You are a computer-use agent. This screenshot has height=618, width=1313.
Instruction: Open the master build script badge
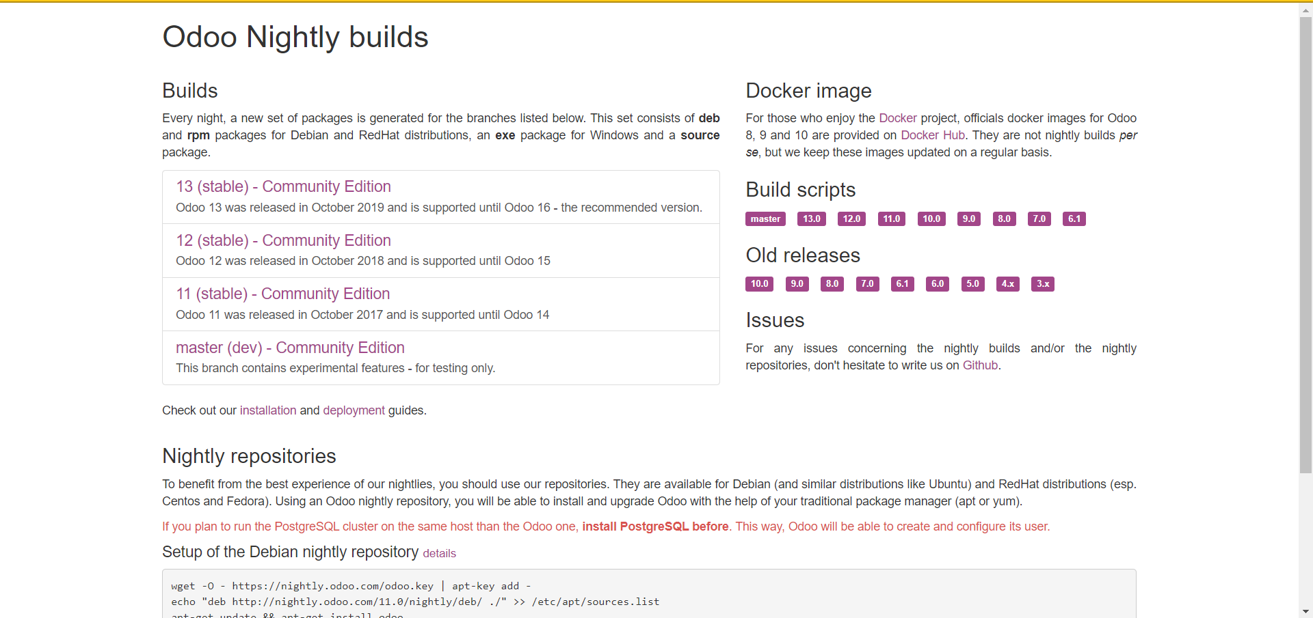coord(765,219)
